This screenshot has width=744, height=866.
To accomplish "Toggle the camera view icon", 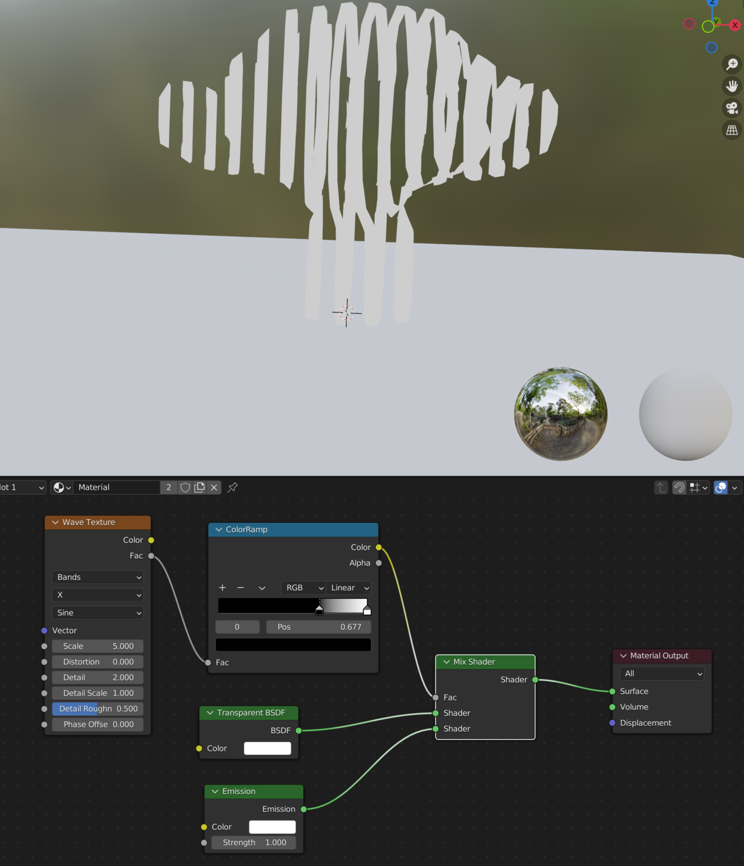I will point(732,108).
